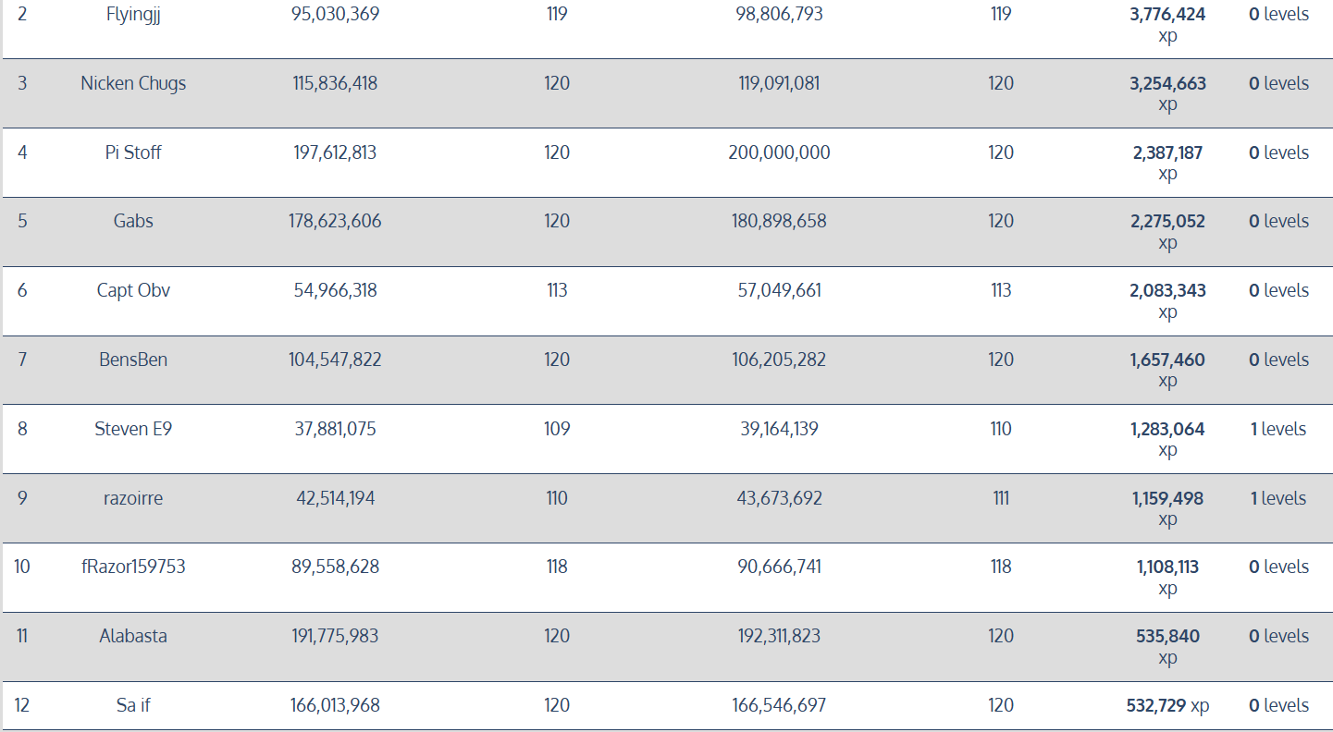Select the player Alabasta
The width and height of the screenshot is (1333, 732).
pyautogui.click(x=133, y=636)
